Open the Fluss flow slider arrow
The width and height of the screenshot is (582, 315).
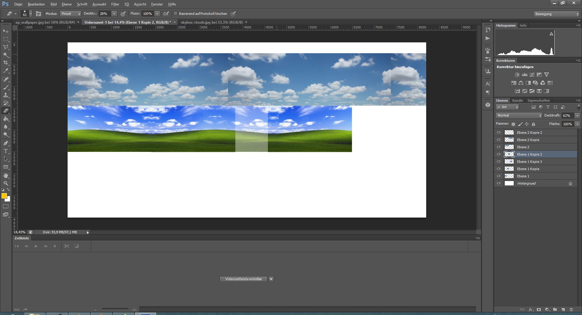point(157,14)
